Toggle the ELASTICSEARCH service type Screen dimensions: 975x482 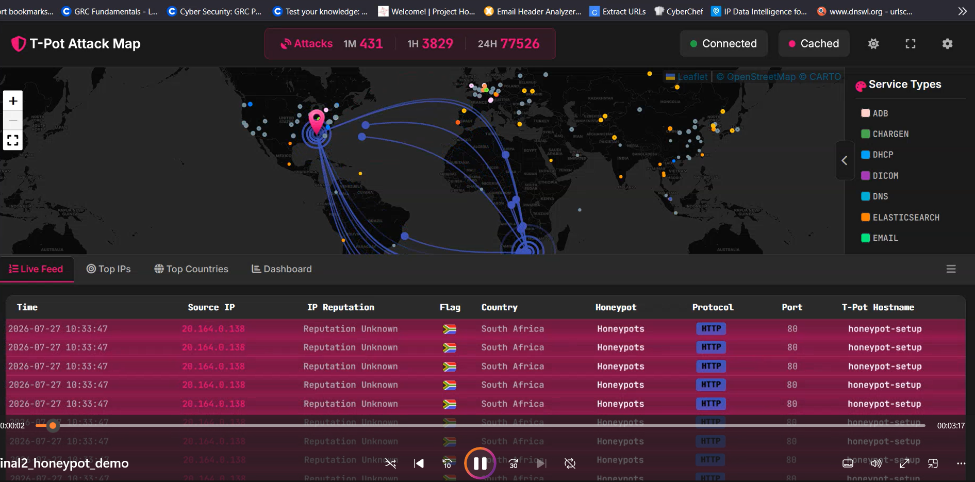point(901,218)
